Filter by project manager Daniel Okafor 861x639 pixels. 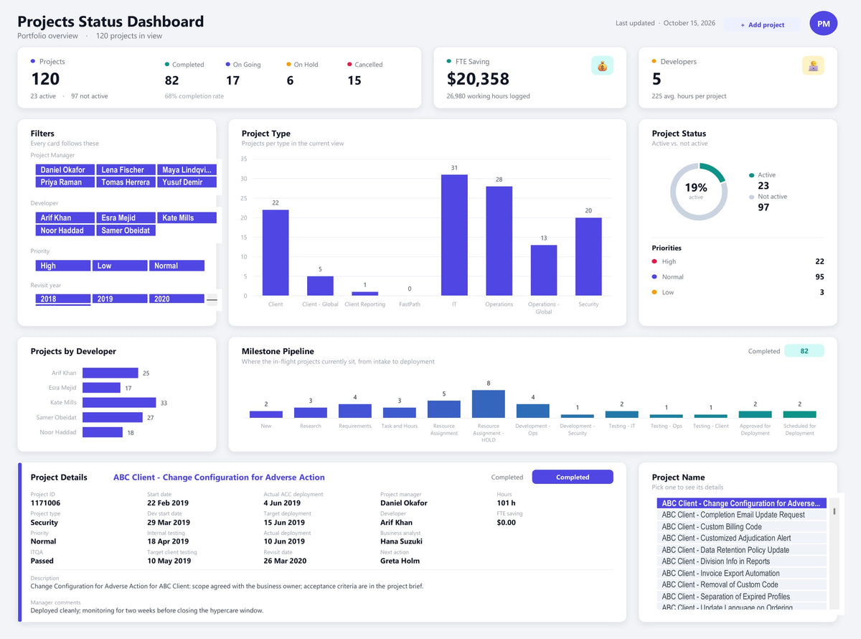pos(65,169)
